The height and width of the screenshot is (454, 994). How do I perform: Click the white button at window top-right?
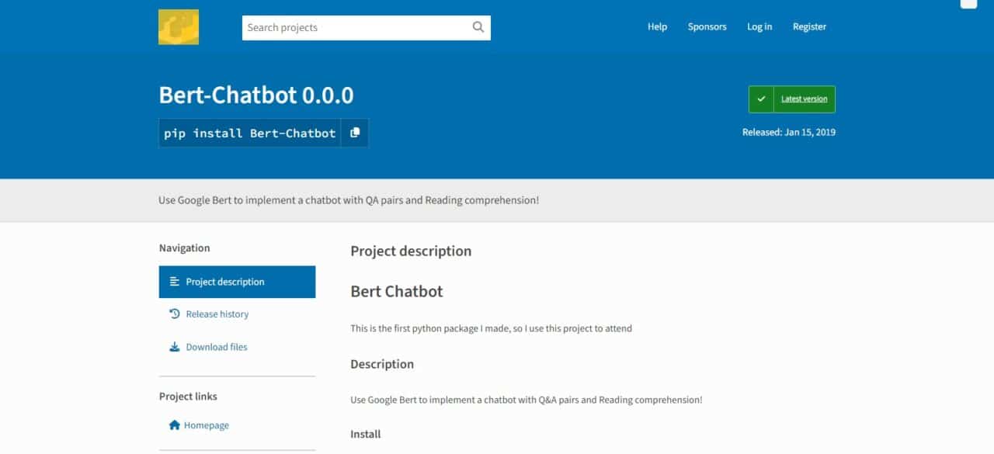[x=969, y=3]
